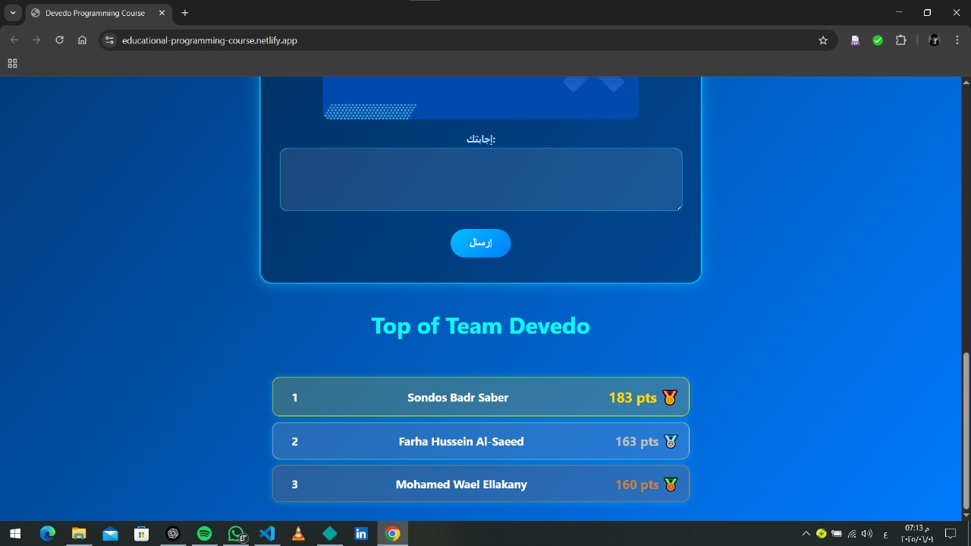
Task: Click the Chrome profile avatar
Action: [x=934, y=40]
